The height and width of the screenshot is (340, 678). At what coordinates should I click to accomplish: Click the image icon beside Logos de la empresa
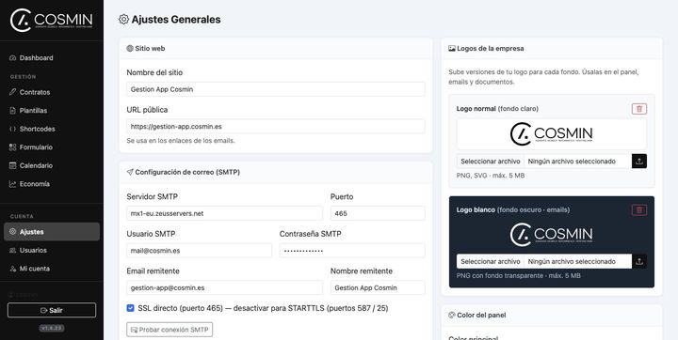coord(452,48)
